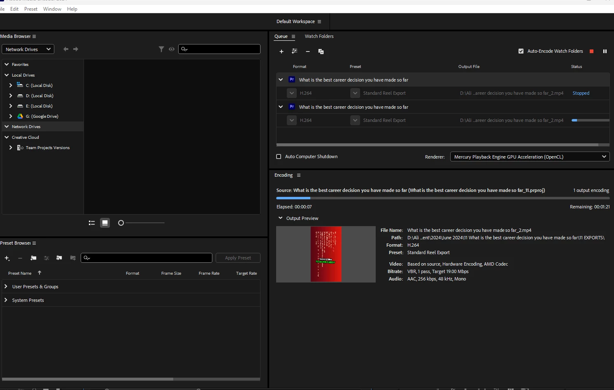Screen dimensions: 614x390
Task: Open preset settings icon
Action: [47, 258]
